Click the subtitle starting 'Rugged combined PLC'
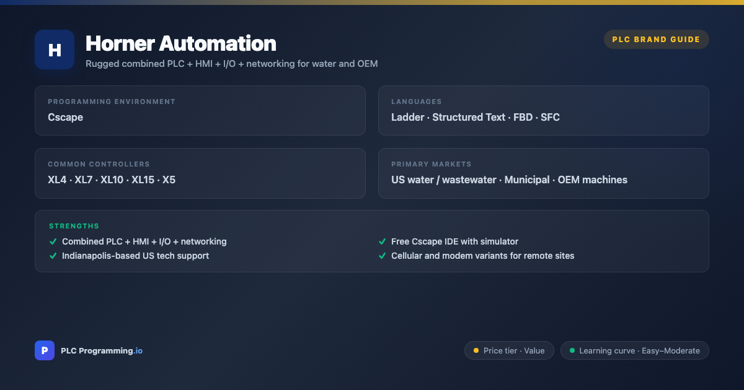 tap(231, 63)
